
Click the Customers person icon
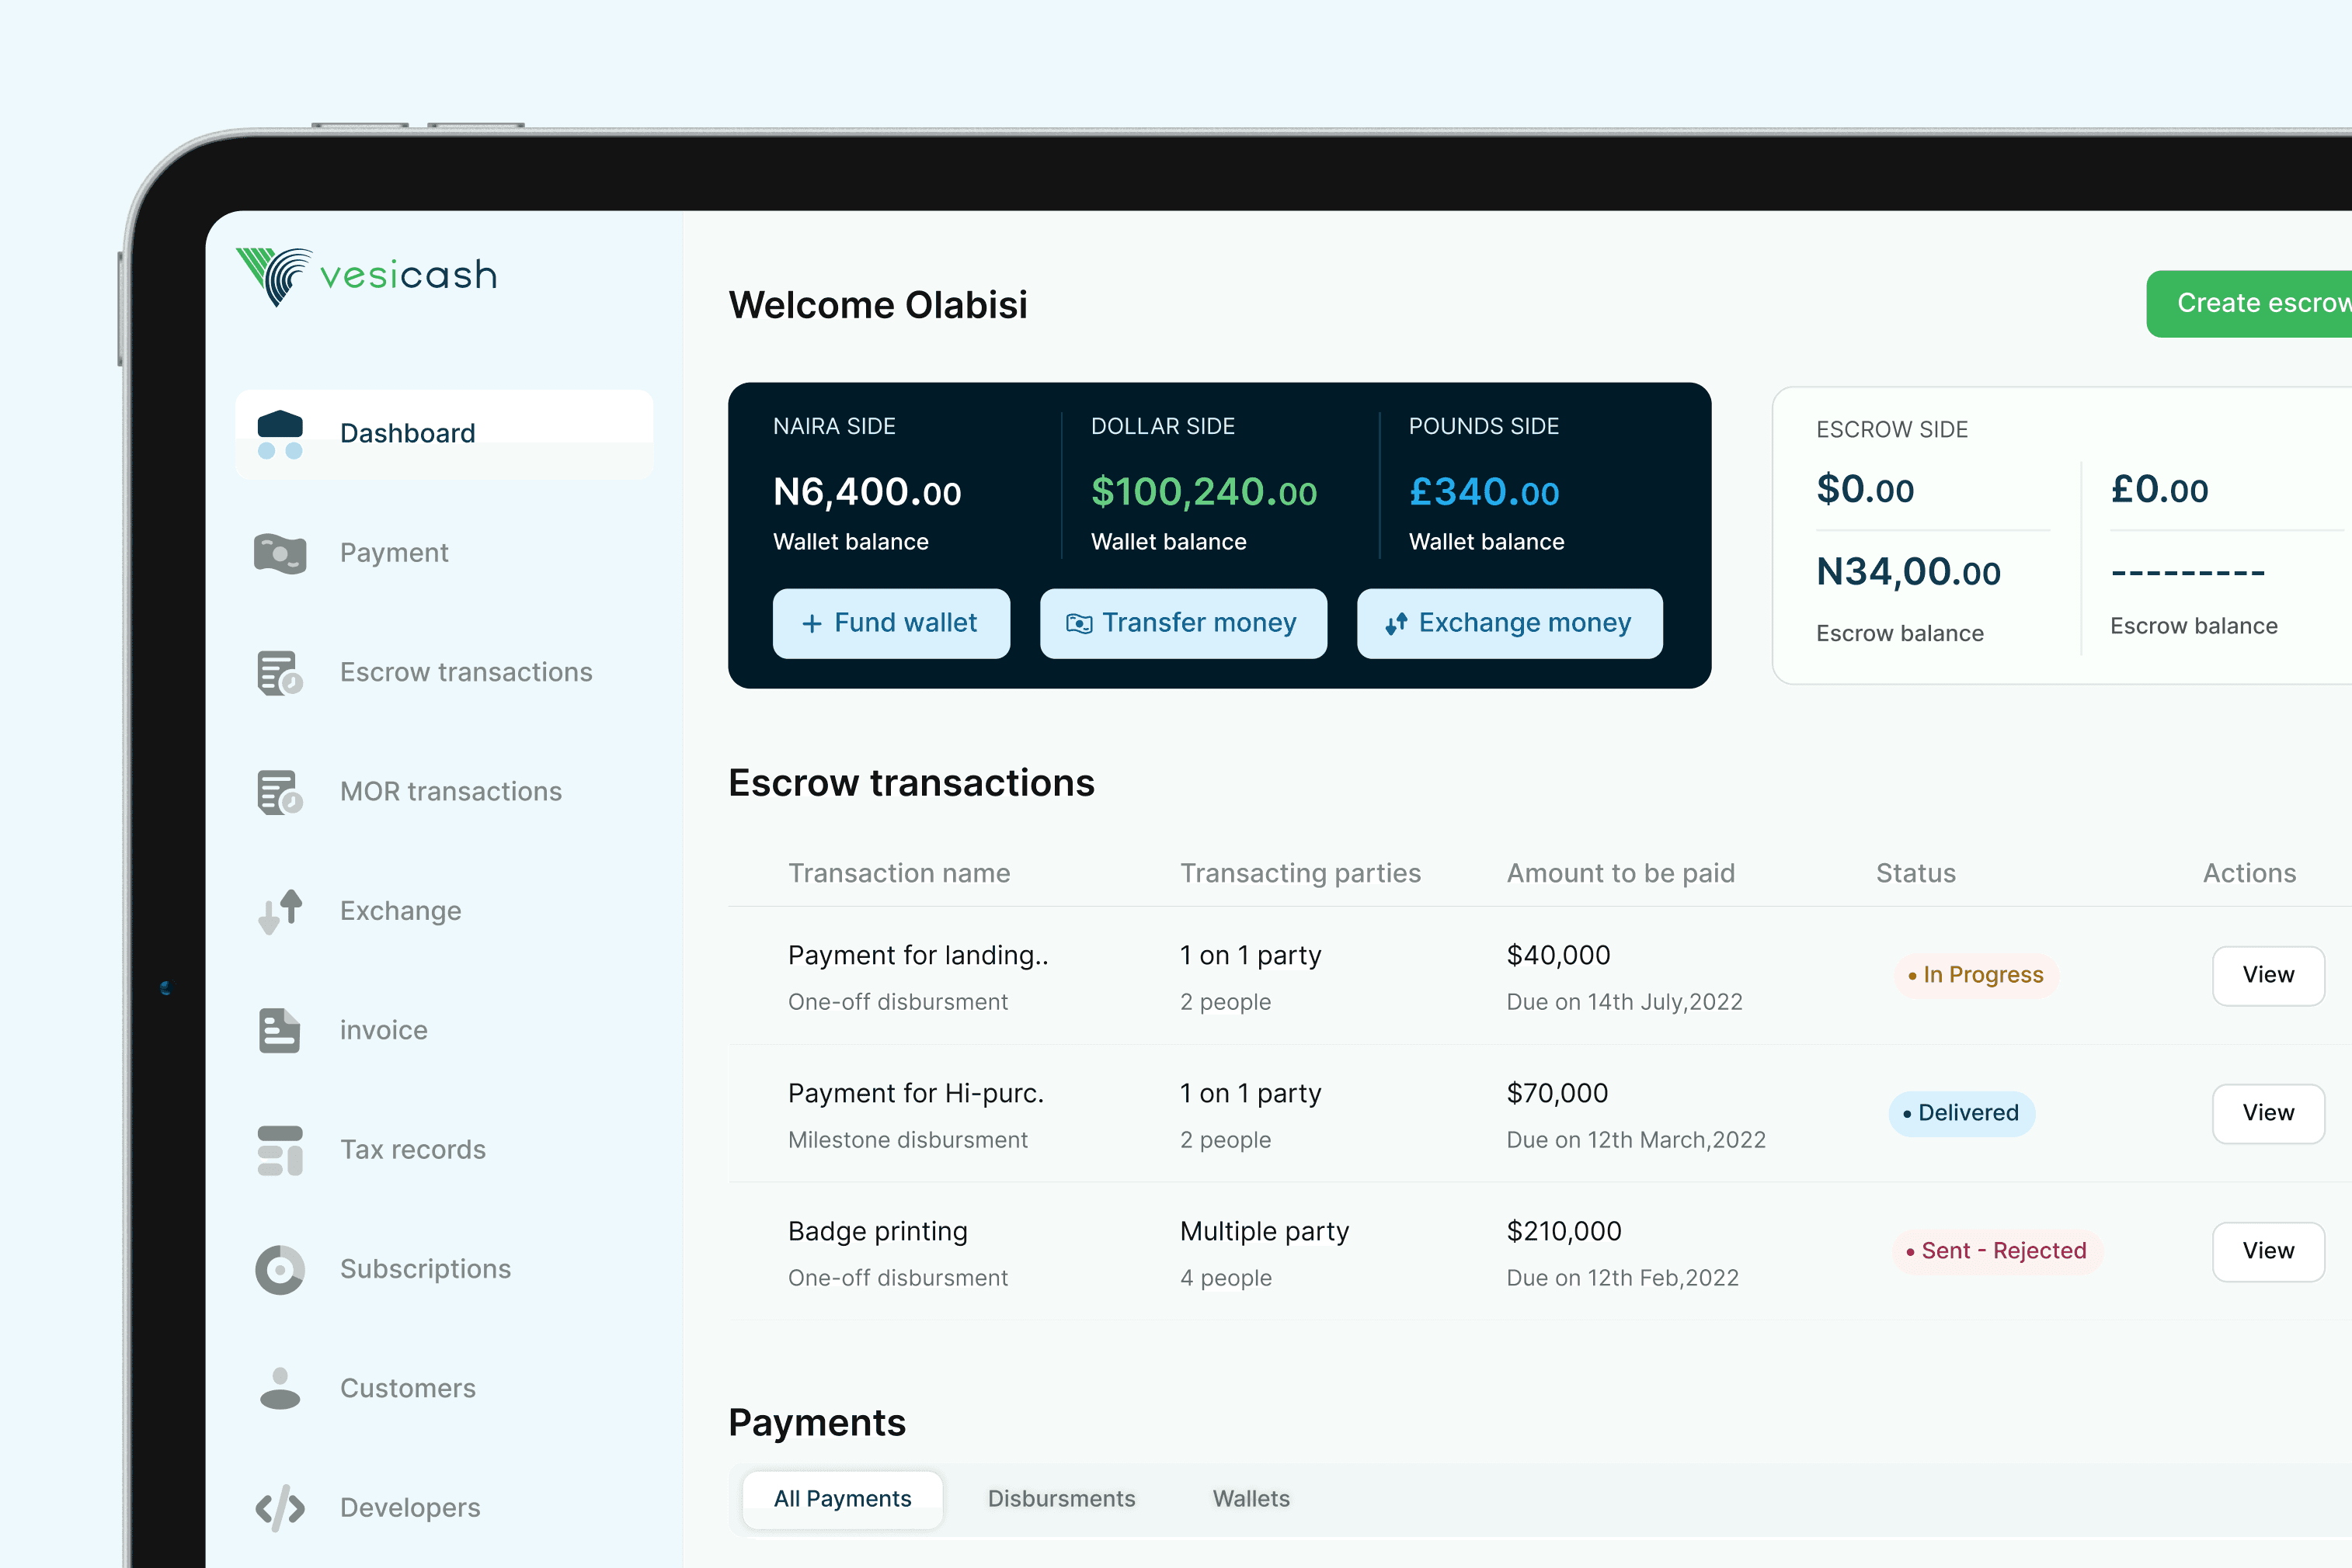(279, 1388)
